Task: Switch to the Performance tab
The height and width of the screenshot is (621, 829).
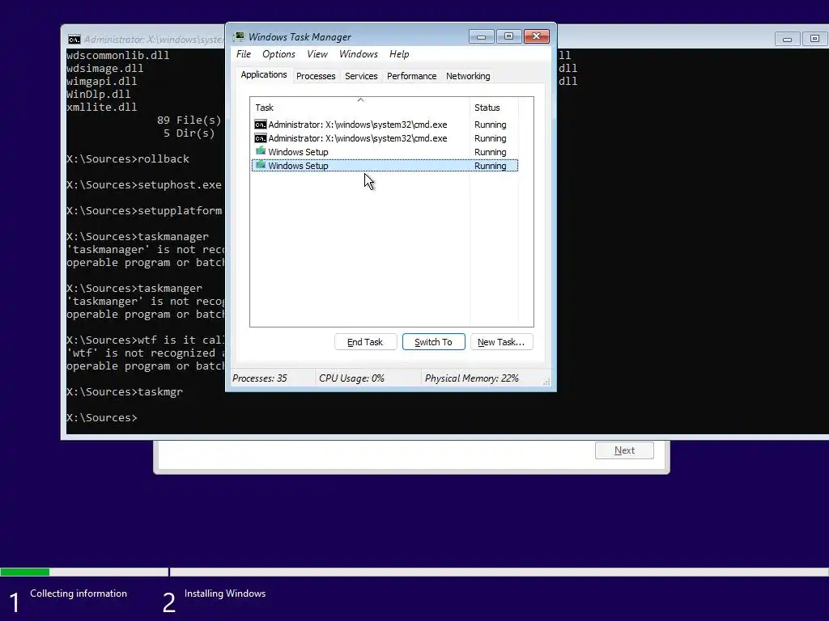Action: coord(411,76)
